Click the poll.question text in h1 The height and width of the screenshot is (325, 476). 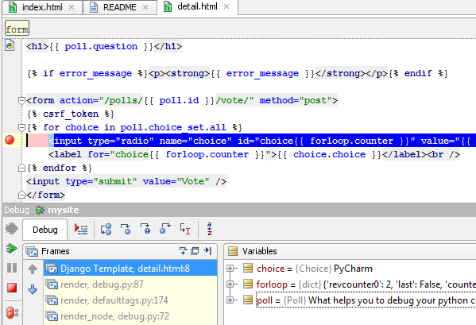pyautogui.click(x=101, y=46)
